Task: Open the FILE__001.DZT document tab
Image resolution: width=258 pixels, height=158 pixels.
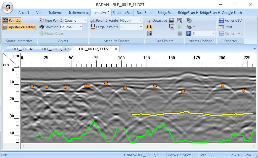Action: pyautogui.click(x=24, y=49)
